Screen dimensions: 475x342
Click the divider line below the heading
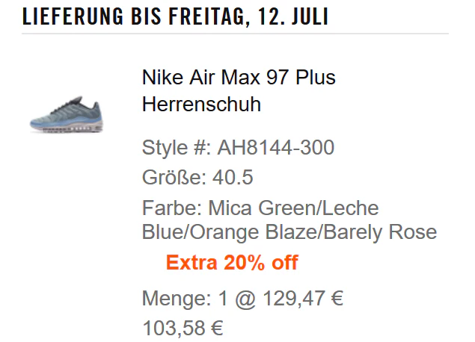point(235,34)
